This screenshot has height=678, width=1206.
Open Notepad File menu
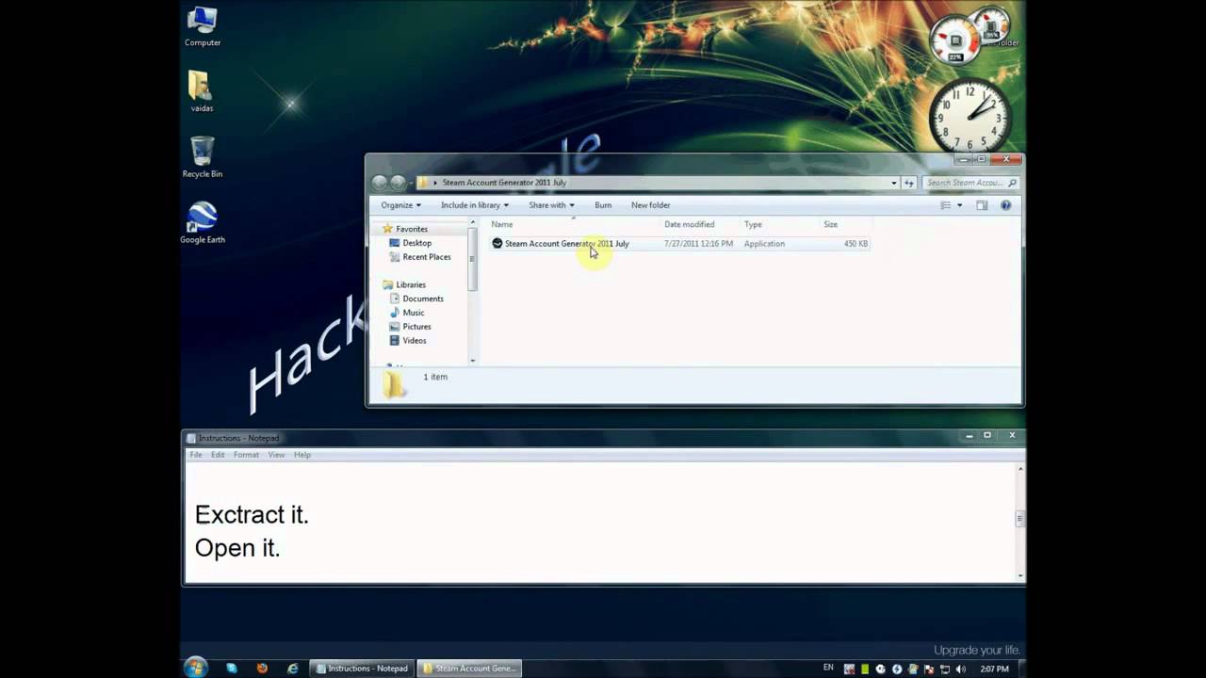click(x=196, y=455)
